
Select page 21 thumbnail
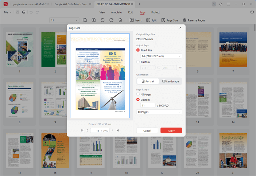tap(233, 150)
